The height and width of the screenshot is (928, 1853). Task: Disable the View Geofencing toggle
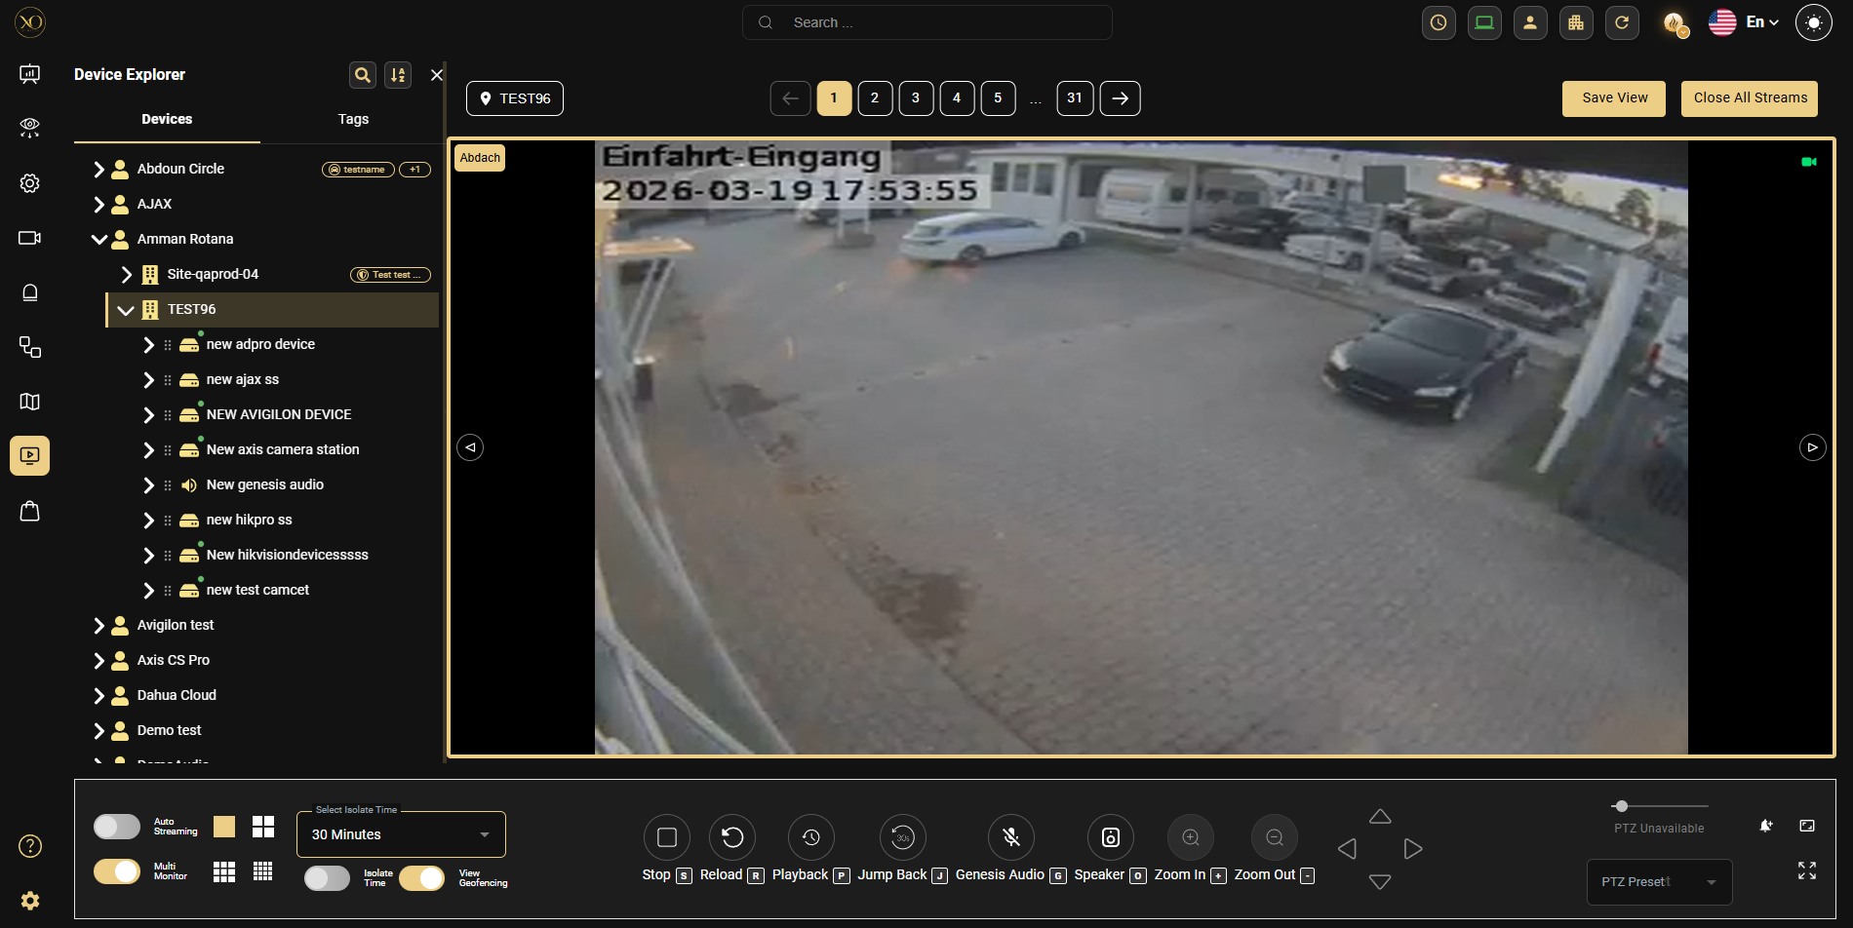coord(421,878)
